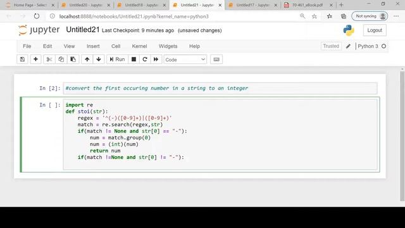This screenshot has width=405, height=228.
Task: Run the current cell
Action: 117,60
